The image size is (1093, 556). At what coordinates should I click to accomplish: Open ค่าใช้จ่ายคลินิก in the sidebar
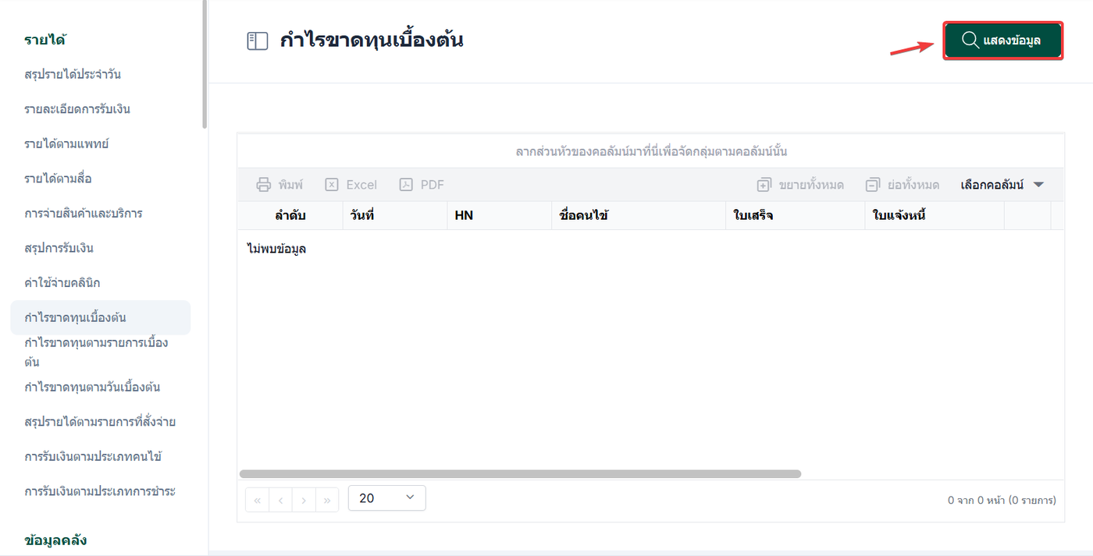coord(62,282)
